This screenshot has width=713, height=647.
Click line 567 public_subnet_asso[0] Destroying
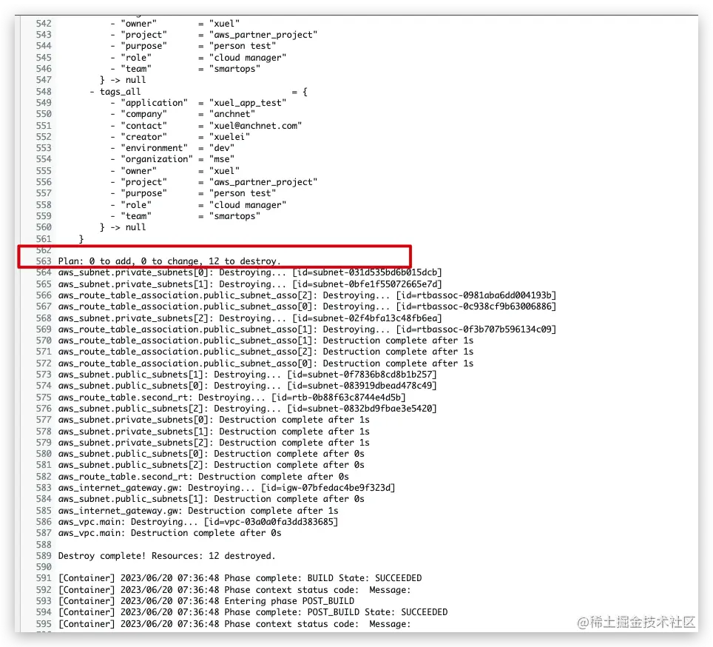point(307,306)
